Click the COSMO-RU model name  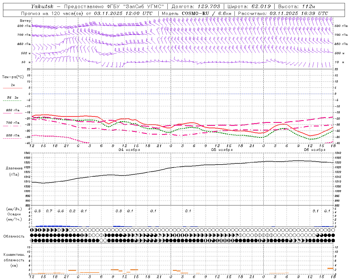pos(195,13)
